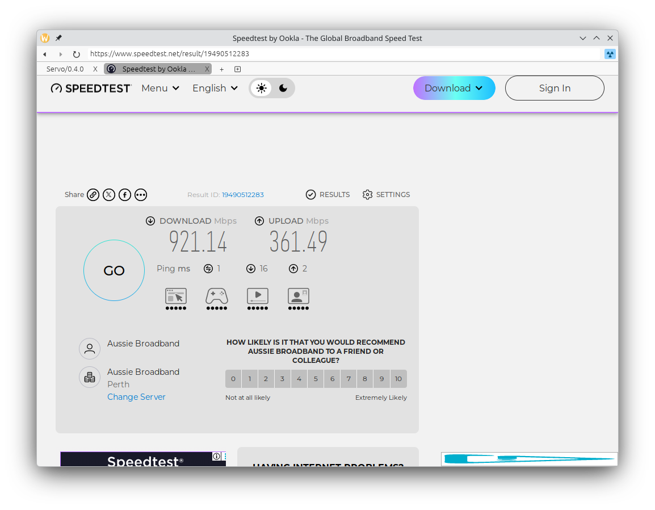This screenshot has width=655, height=510.
Task: Rate recommendation as 7
Action: tap(349, 379)
